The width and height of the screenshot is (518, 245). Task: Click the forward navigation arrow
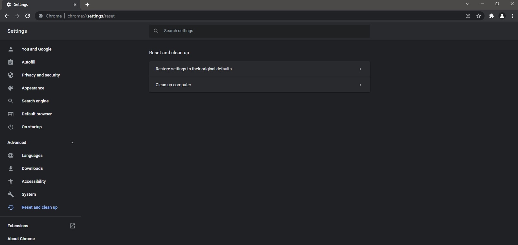(17, 16)
